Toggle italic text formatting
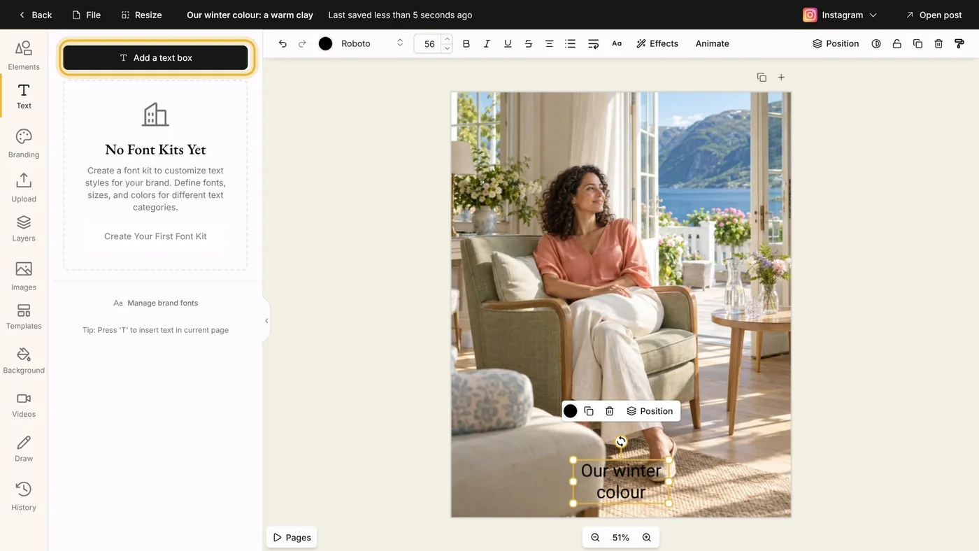The height and width of the screenshot is (551, 979). 487,43
